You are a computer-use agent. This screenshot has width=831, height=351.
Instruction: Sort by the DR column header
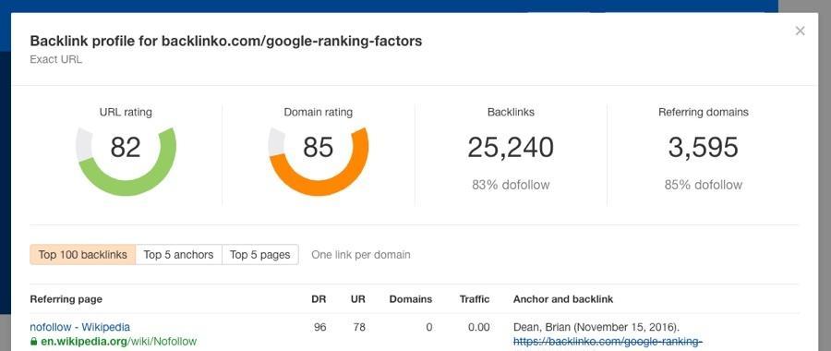[x=319, y=299]
